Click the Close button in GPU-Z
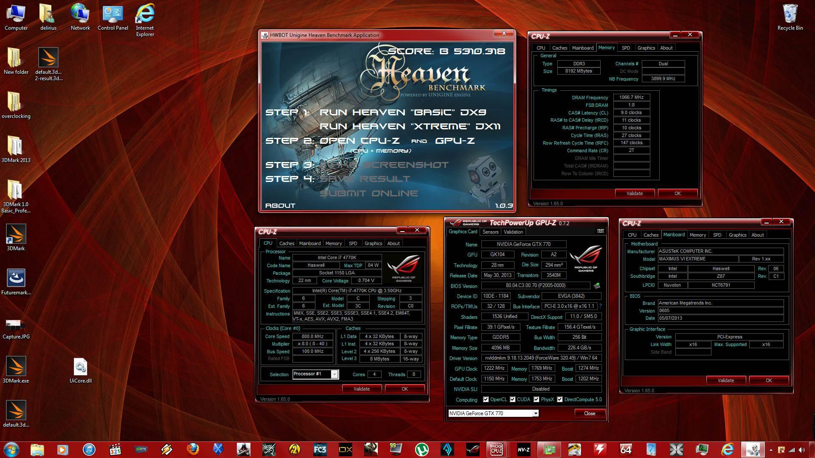The image size is (815, 458). [x=590, y=413]
